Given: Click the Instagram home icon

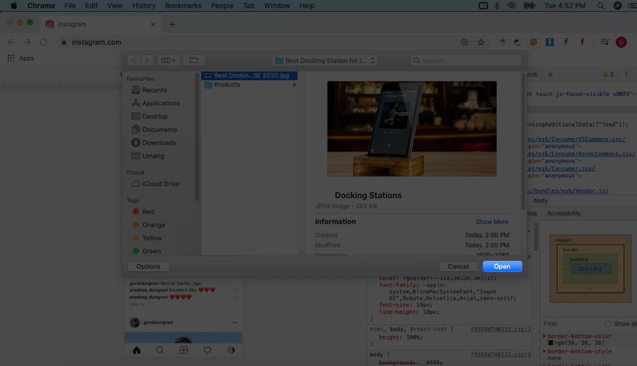Looking at the screenshot, I should (136, 350).
